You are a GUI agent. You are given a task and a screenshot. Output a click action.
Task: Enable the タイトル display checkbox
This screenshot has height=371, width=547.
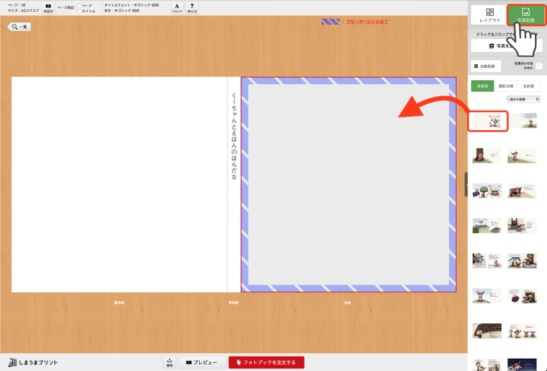80,11
